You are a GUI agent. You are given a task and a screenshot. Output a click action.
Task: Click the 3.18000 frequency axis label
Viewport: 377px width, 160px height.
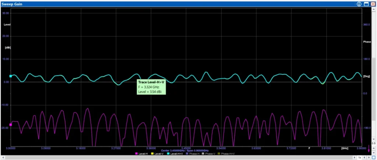pos(81,148)
